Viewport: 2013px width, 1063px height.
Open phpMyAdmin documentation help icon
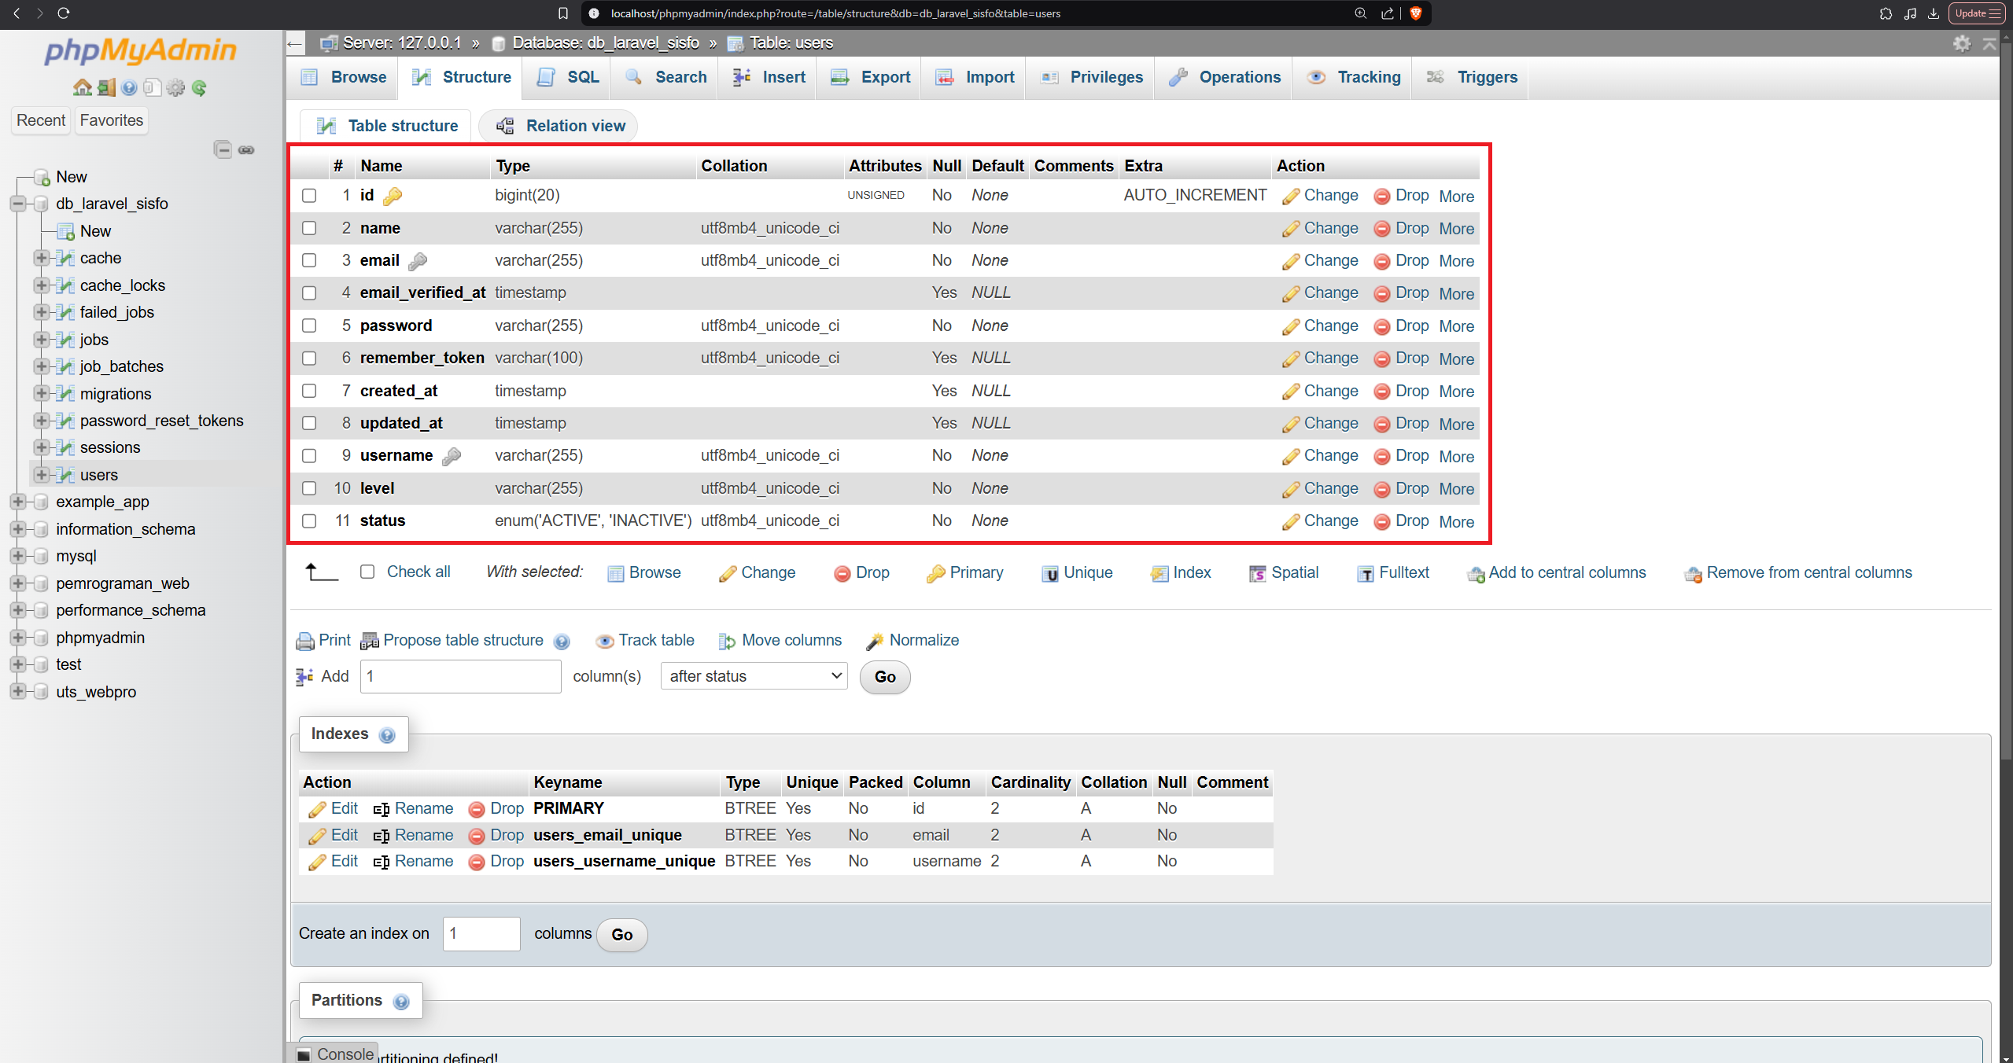point(129,88)
